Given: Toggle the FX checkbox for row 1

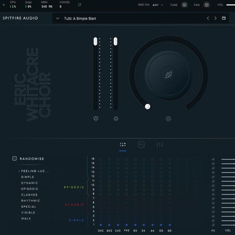Looking at the screenshot, I should click(x=213, y=225).
